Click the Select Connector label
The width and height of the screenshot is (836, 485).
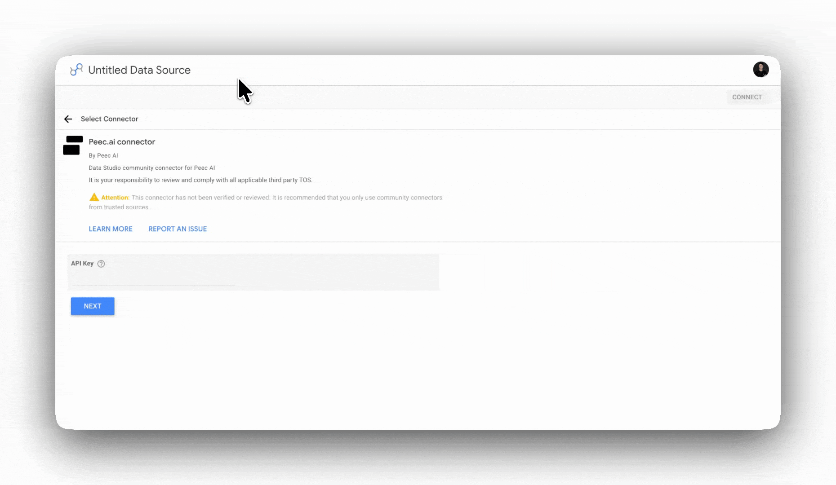click(109, 119)
